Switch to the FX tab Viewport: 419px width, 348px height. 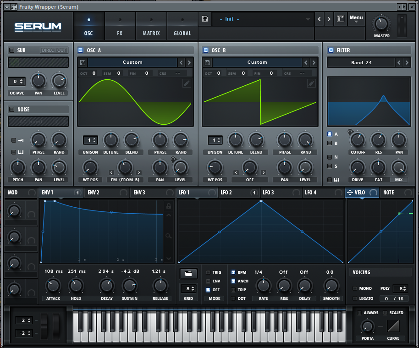click(120, 26)
